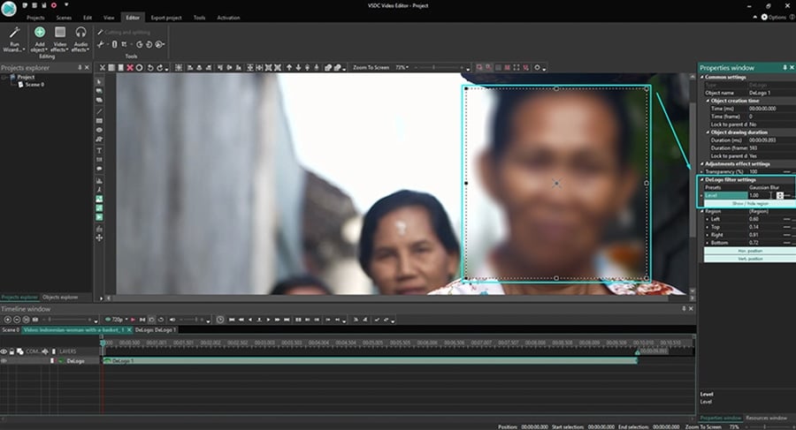Screen dimensions: 796x430
Task: Click the Add object icon
Action: point(40,33)
